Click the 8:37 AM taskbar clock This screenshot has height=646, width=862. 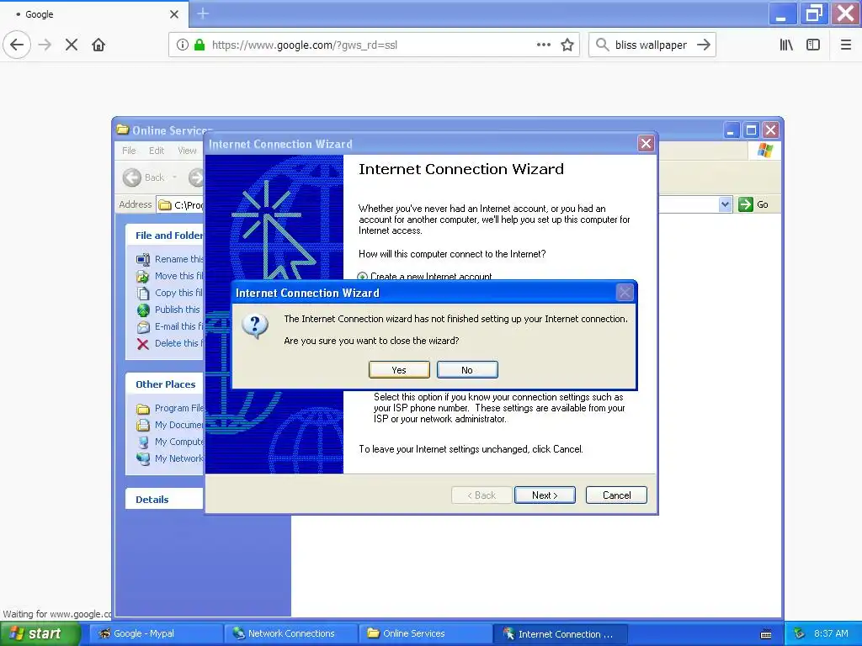[x=831, y=633]
